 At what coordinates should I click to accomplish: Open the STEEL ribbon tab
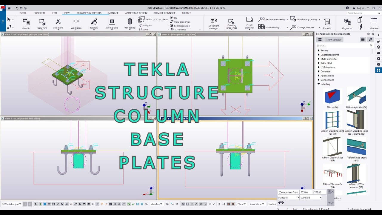pyautogui.click(x=23, y=13)
